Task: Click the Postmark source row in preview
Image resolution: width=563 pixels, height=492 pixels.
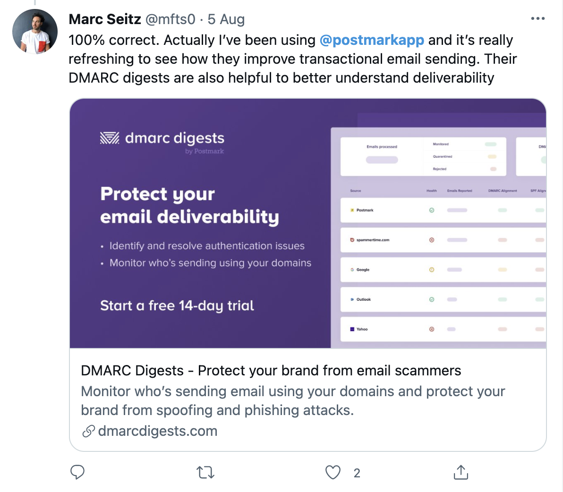Action: (365, 210)
